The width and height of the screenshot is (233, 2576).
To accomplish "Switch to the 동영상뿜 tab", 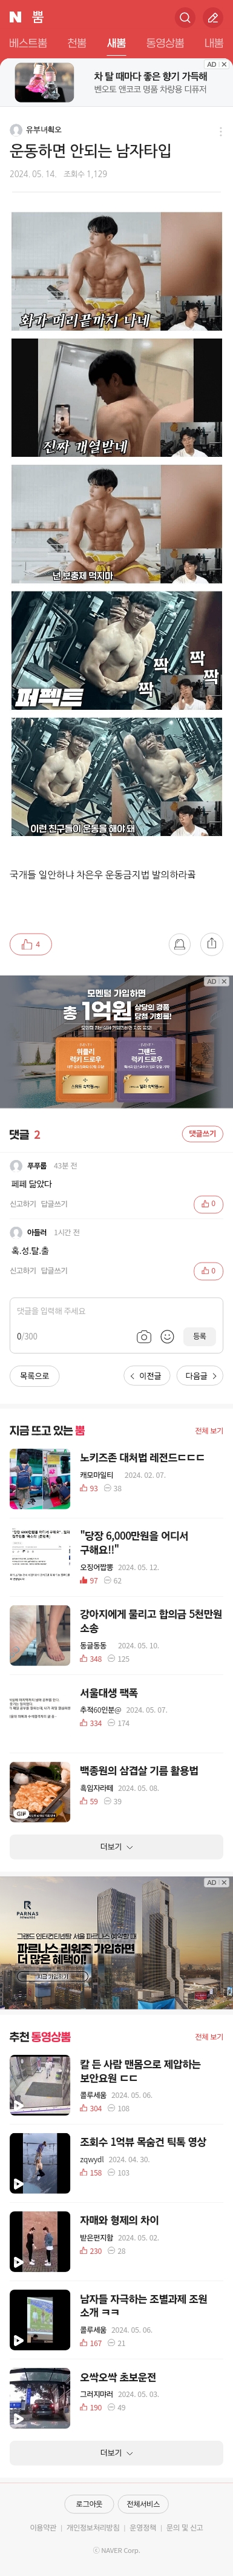I will click(165, 43).
